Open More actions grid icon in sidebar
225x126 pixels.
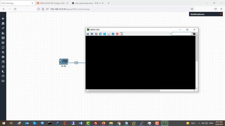(3, 43)
